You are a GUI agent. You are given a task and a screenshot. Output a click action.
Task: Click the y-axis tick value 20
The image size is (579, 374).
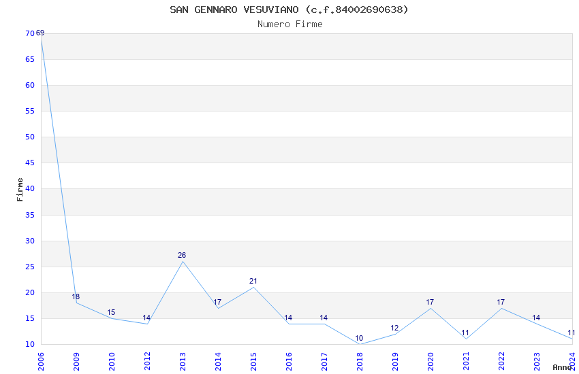[30, 292]
